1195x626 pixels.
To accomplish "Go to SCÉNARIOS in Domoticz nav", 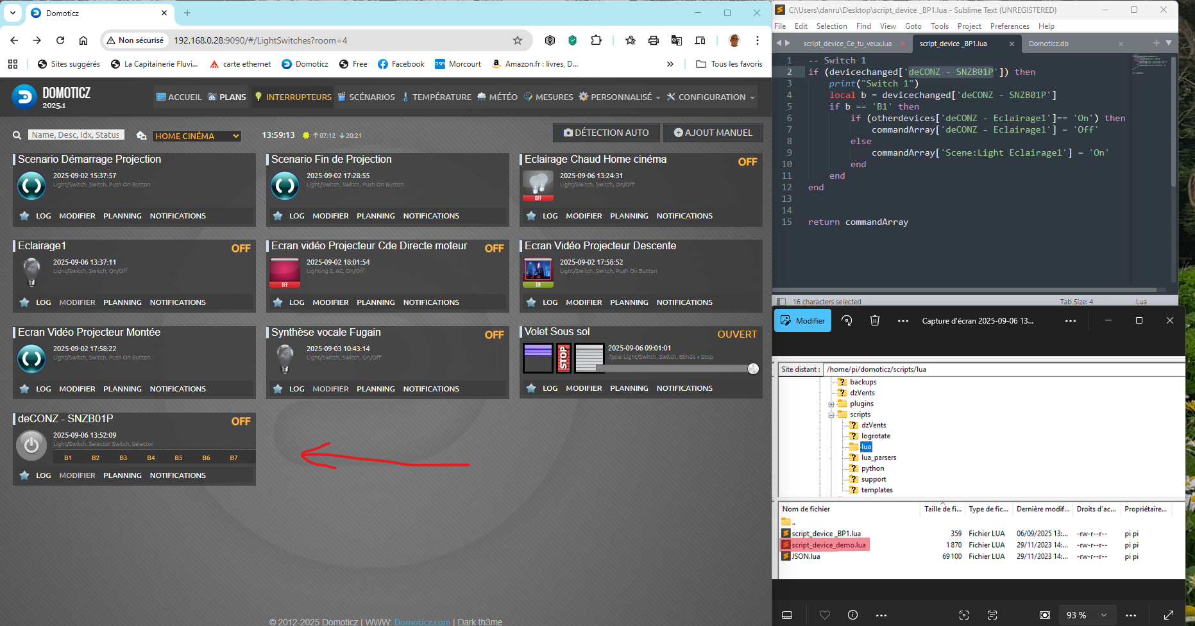I will 366,97.
